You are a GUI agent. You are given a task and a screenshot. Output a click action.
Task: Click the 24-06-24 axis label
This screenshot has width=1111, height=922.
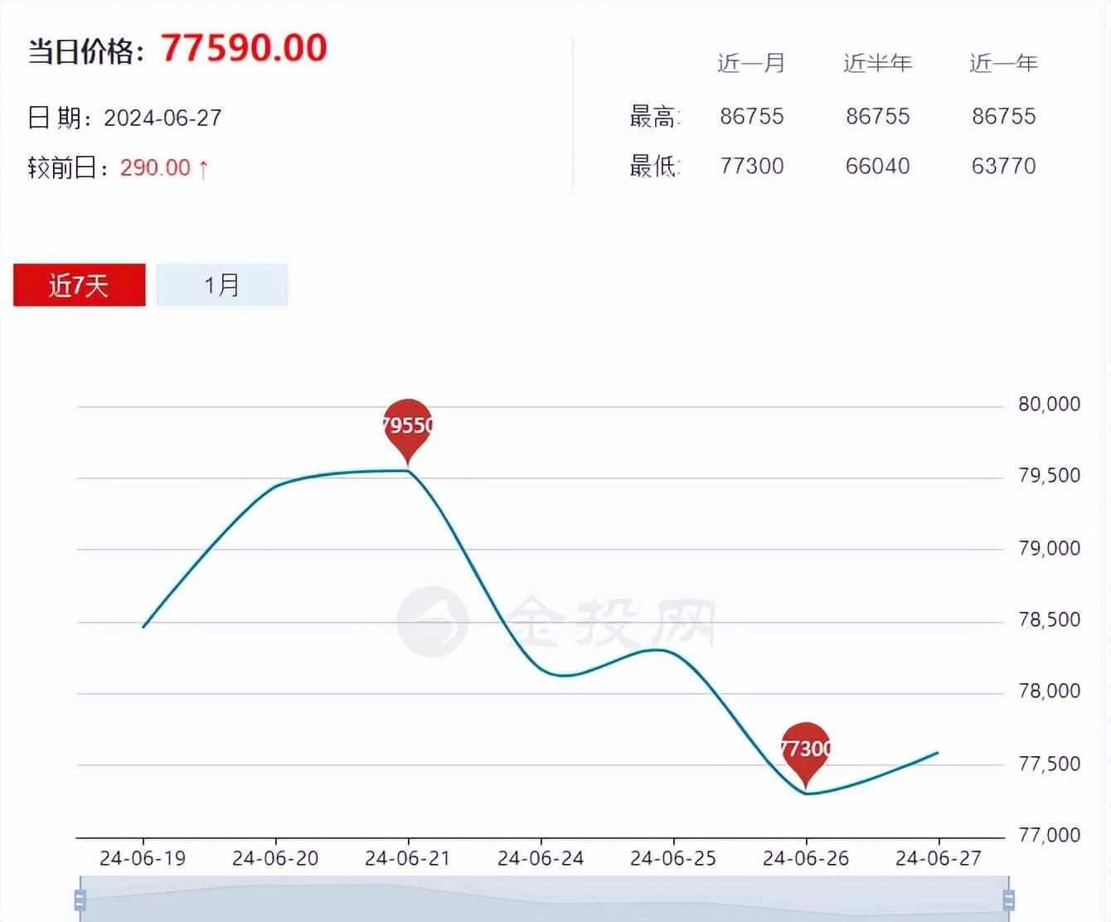coord(541,858)
